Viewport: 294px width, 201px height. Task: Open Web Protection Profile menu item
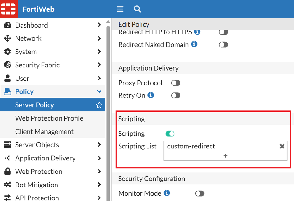click(49, 118)
